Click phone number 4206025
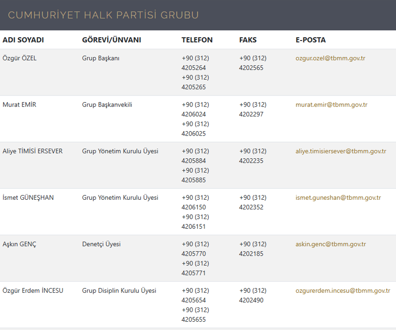Viewport: 396px width, 330px height. tap(194, 134)
